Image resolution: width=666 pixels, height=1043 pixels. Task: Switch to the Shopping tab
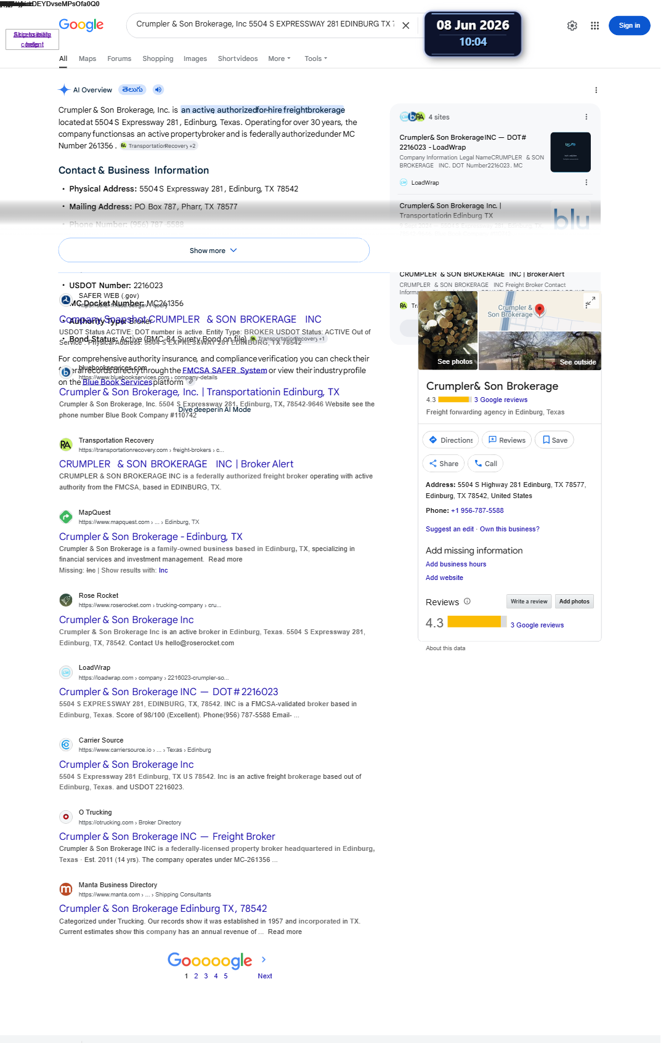[158, 59]
